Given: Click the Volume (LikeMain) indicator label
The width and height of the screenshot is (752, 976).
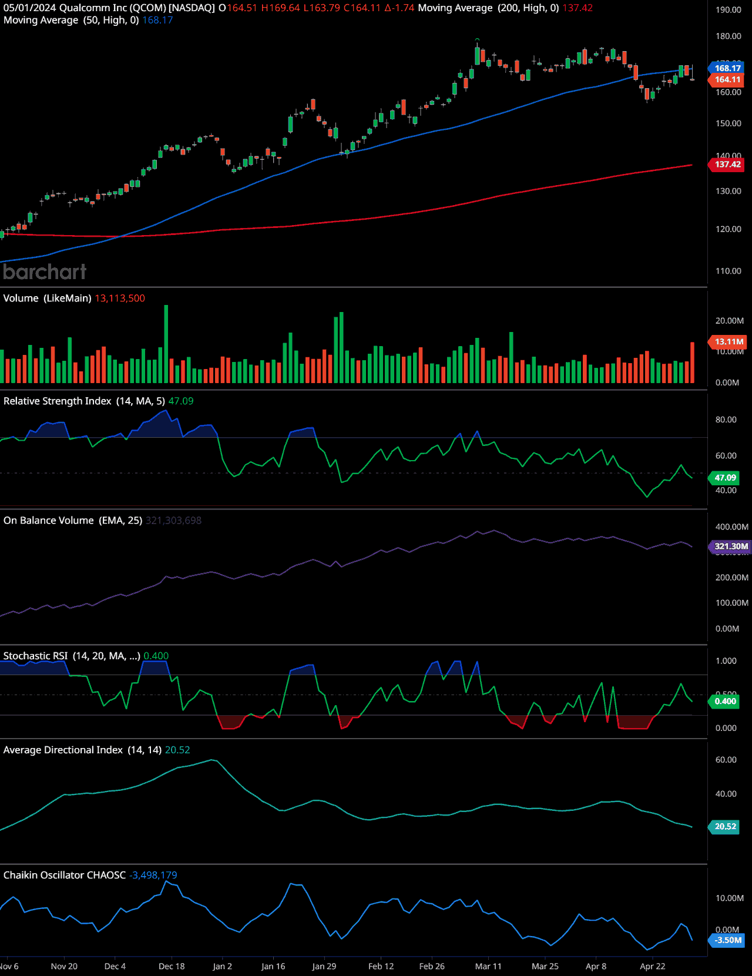Looking at the screenshot, I should pyautogui.click(x=47, y=298).
